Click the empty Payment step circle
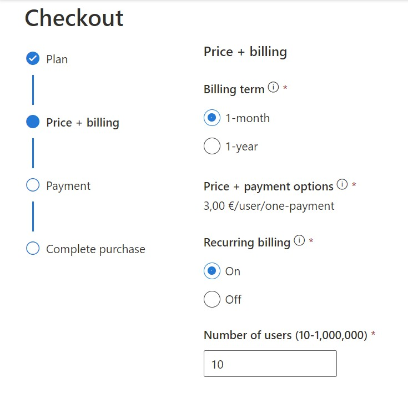 tap(33, 185)
